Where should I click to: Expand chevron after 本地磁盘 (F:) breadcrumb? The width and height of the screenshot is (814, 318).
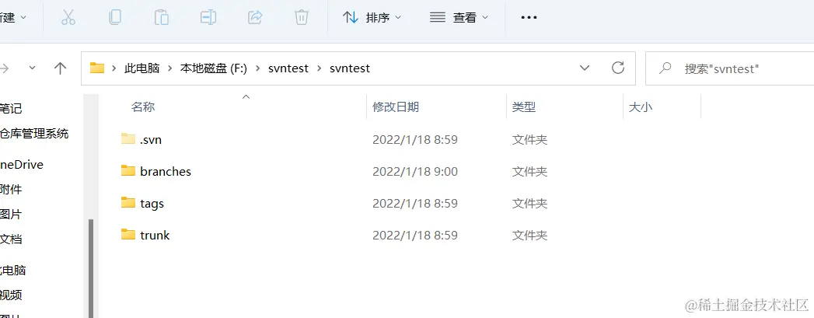coord(257,68)
